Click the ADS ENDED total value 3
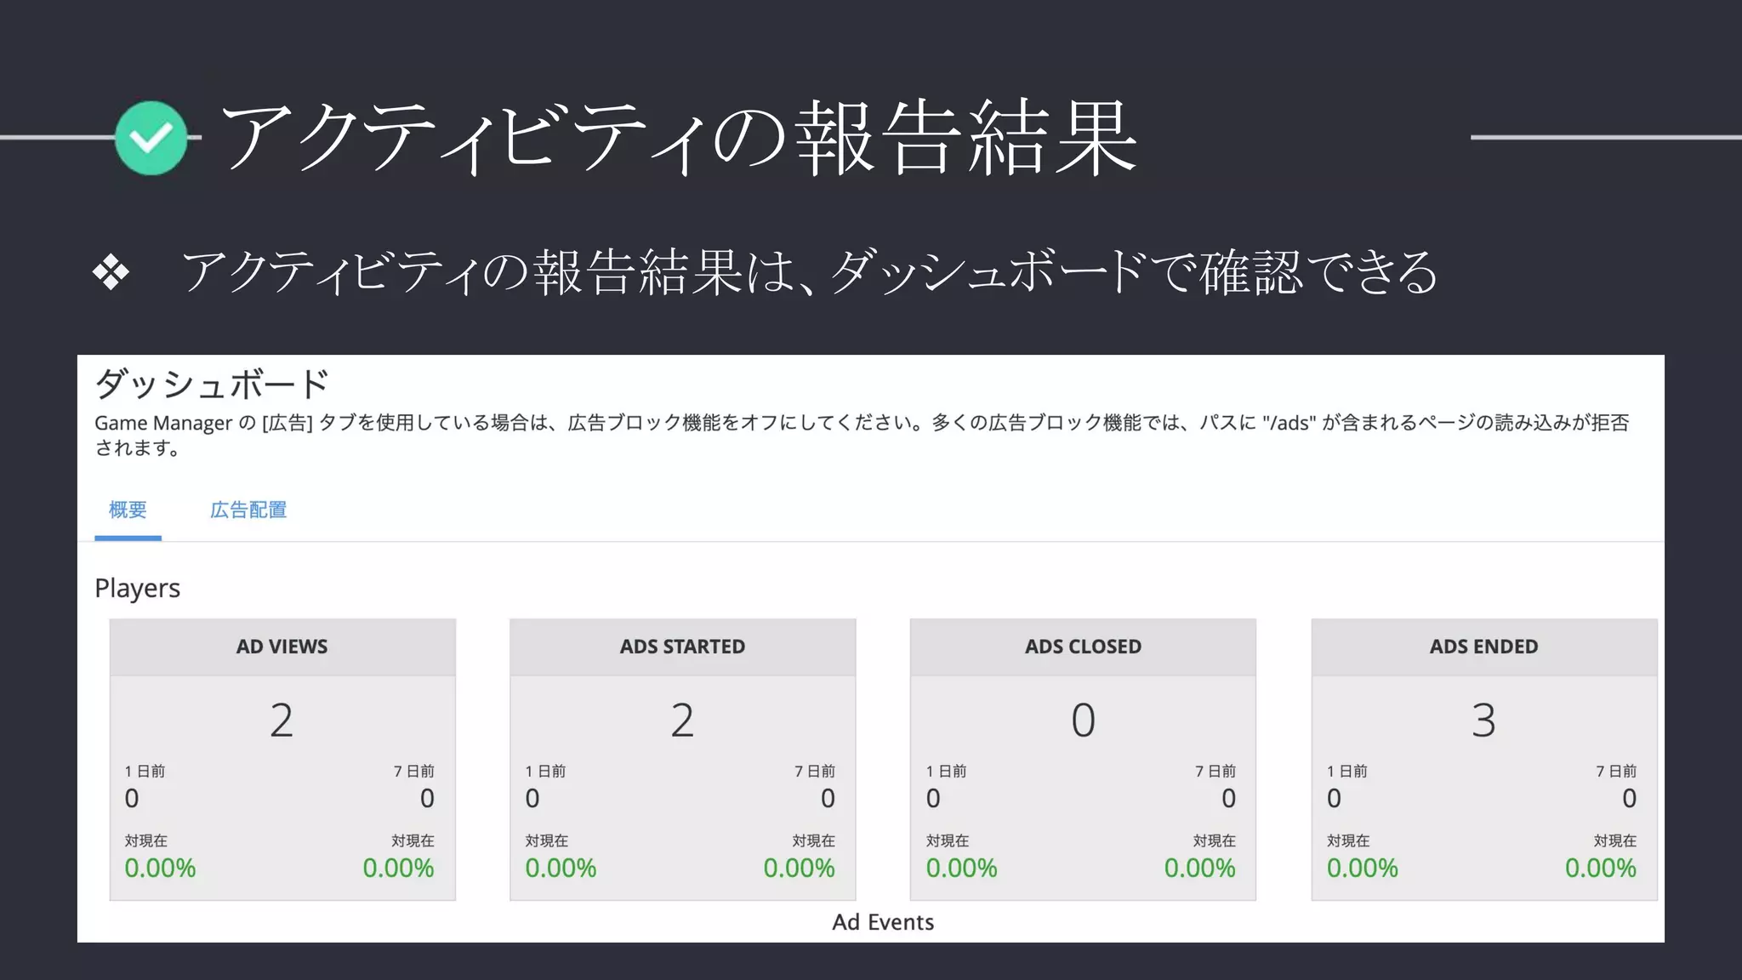This screenshot has height=980, width=1742. [x=1483, y=721]
